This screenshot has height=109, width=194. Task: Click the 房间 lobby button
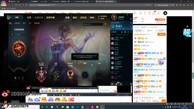click(17, 17)
